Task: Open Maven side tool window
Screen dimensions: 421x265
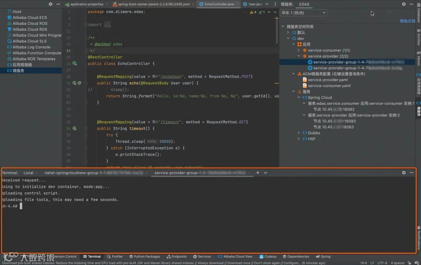Action: click(418, 58)
